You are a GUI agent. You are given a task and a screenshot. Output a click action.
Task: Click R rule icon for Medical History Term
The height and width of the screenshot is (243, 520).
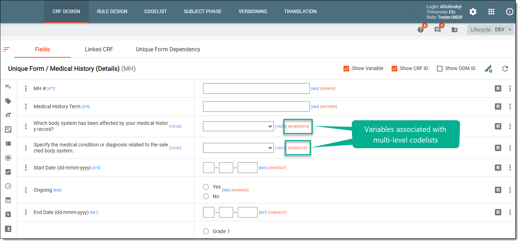(x=498, y=106)
